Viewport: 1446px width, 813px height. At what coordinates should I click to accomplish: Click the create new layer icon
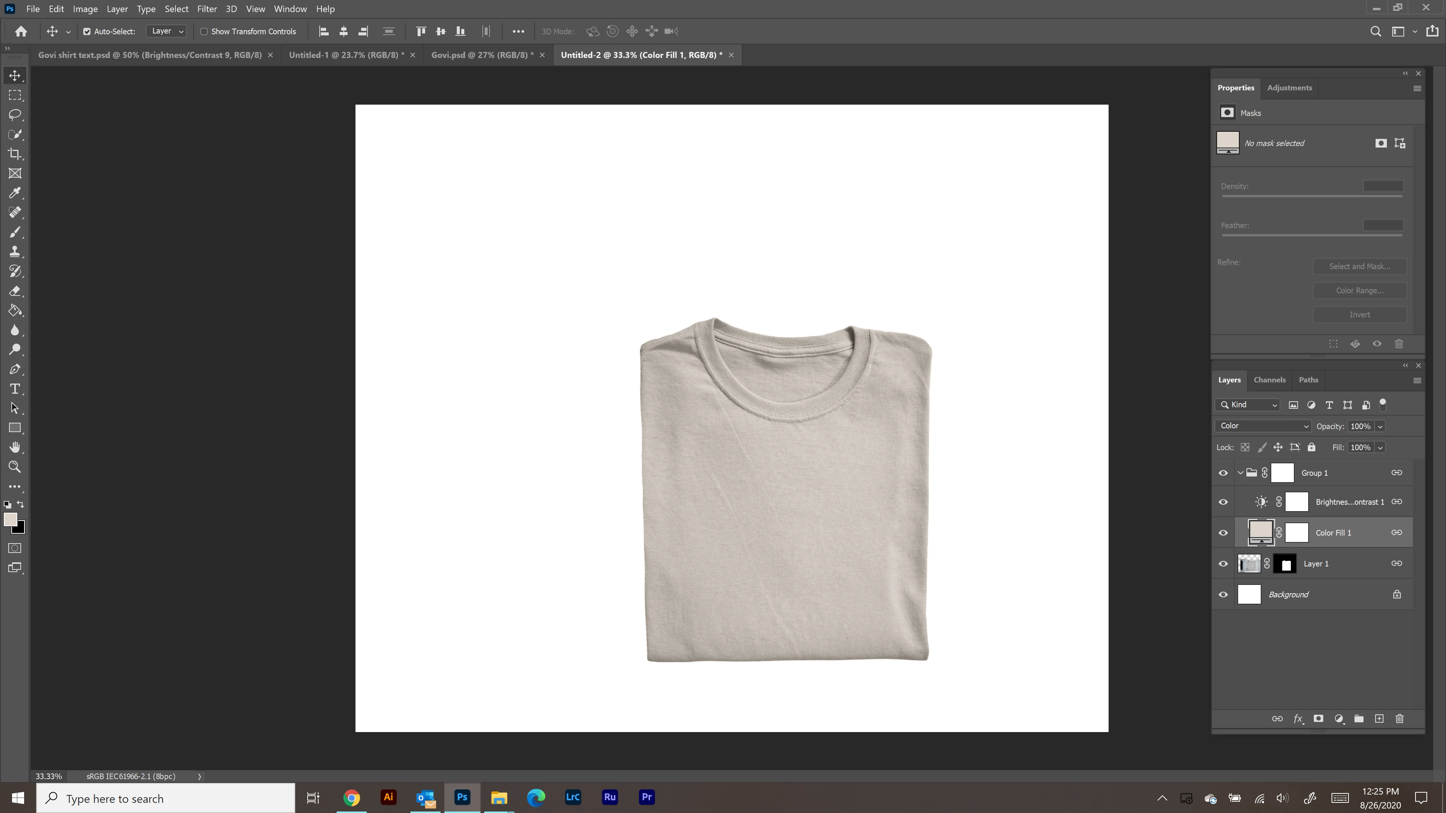tap(1379, 719)
